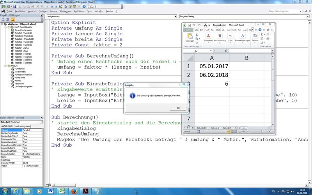
Task: Click OK in the Ausgabe message box
Action: click(178, 108)
